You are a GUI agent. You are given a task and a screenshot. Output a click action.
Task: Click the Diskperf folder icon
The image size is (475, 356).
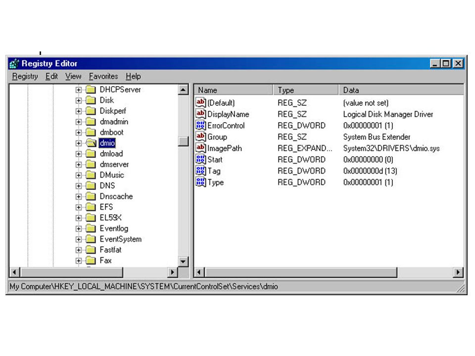pos(91,111)
